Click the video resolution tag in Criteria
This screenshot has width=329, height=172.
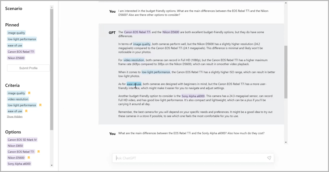(x=18, y=99)
